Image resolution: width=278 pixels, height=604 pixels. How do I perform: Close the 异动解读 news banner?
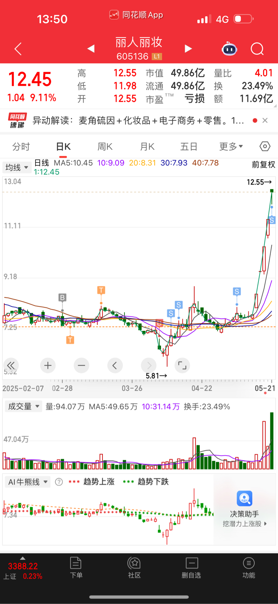tap(265, 120)
